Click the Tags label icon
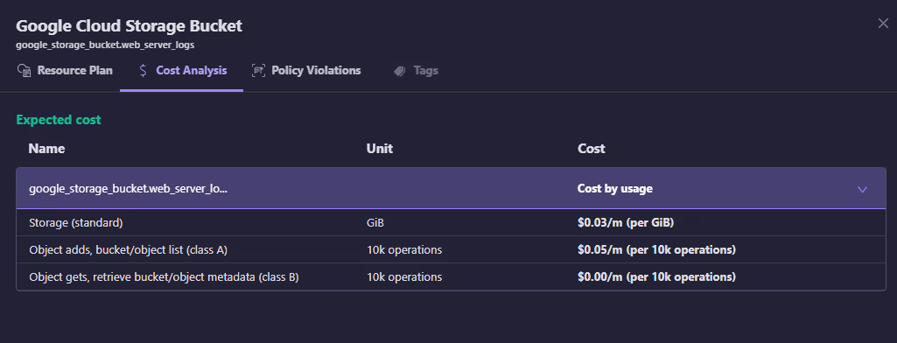The height and width of the screenshot is (343, 897). [x=399, y=71]
